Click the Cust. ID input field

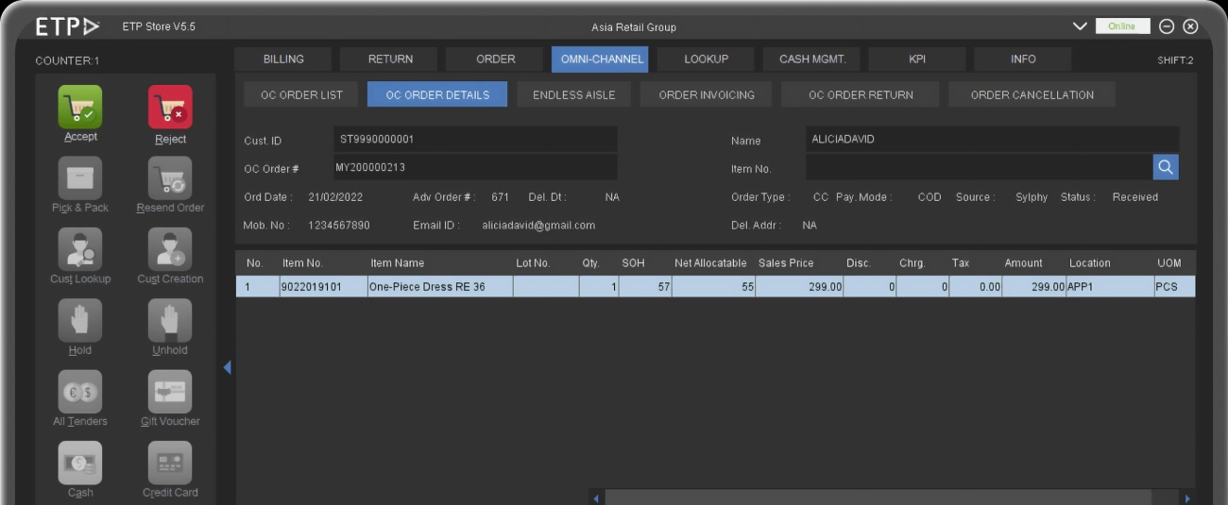475,140
